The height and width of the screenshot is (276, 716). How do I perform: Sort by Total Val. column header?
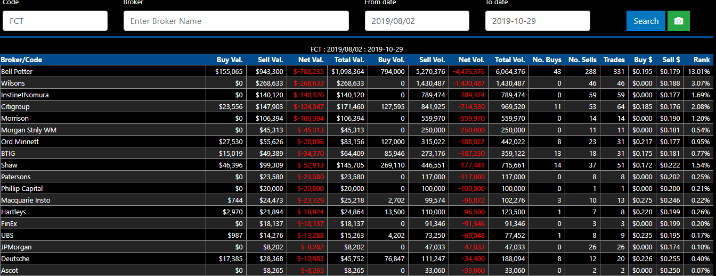pyautogui.click(x=349, y=60)
